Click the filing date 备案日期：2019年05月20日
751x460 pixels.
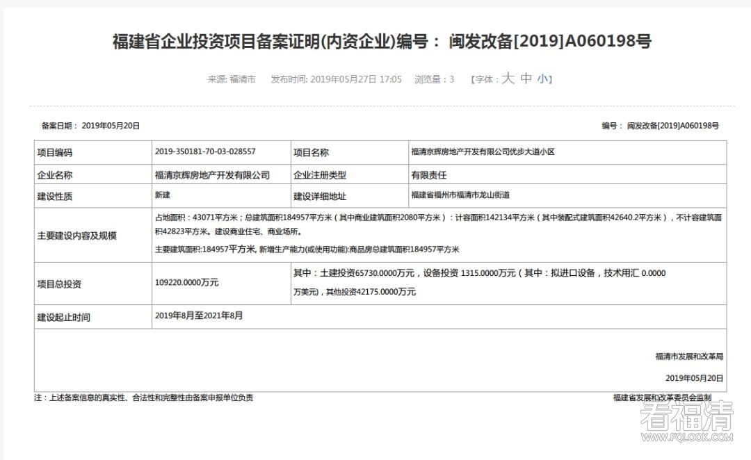[x=90, y=126]
